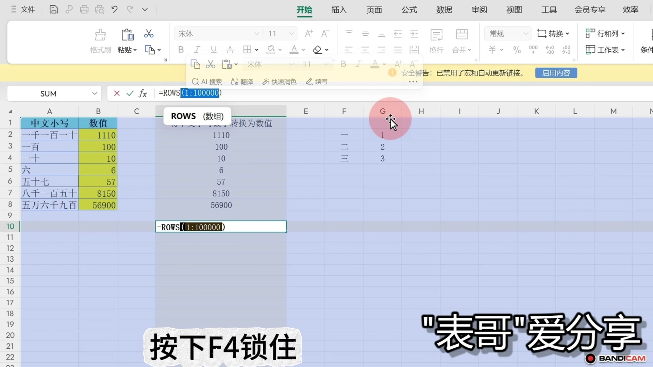Toggle bold formatting on the ribbon
This screenshot has width=653, height=367.
[x=181, y=50]
